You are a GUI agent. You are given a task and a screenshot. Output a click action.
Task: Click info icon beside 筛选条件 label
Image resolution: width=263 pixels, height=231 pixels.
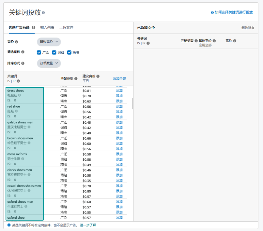(23, 52)
